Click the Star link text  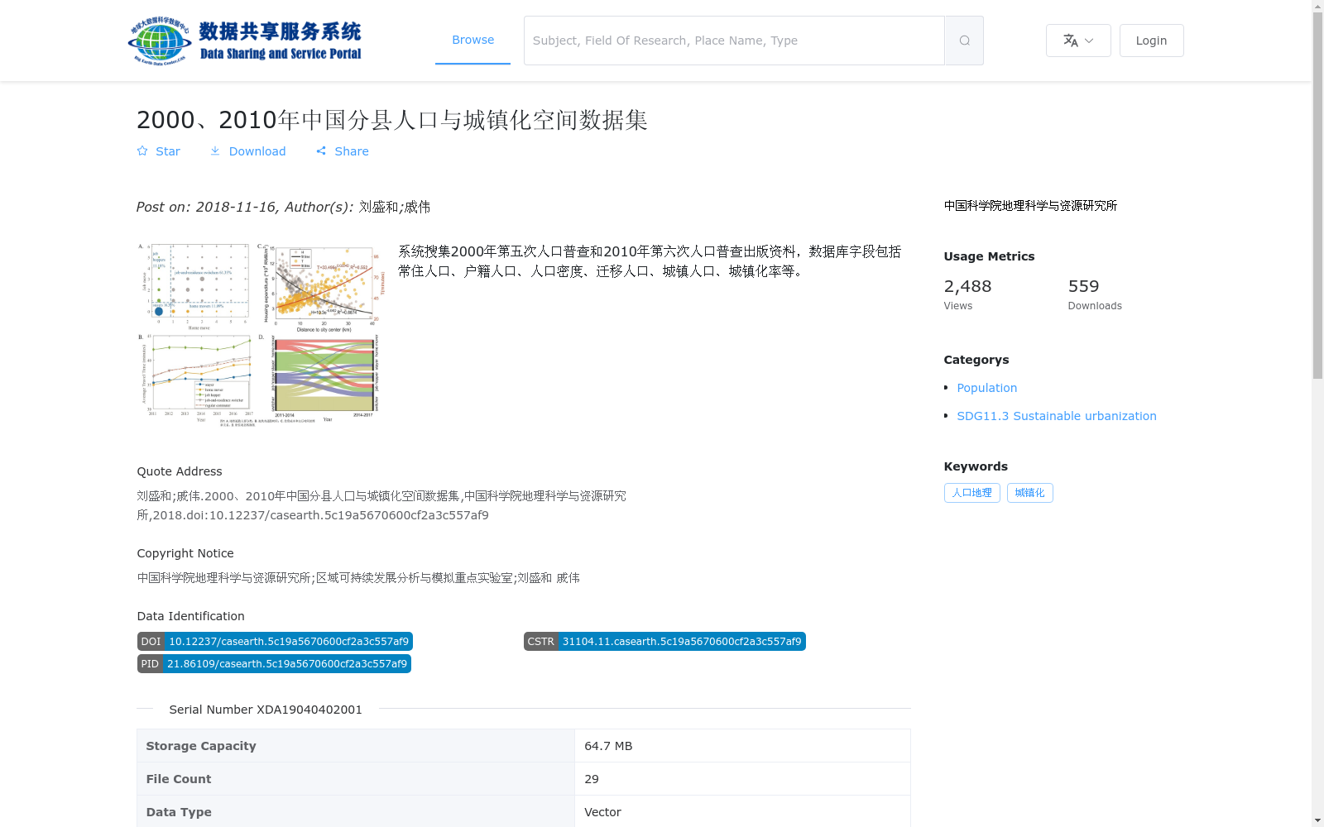[x=168, y=151]
